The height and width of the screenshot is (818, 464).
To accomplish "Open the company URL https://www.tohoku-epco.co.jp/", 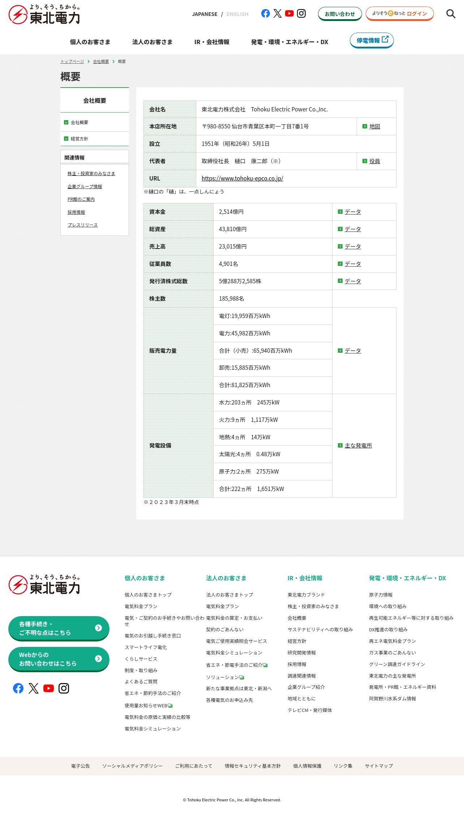I will point(242,178).
